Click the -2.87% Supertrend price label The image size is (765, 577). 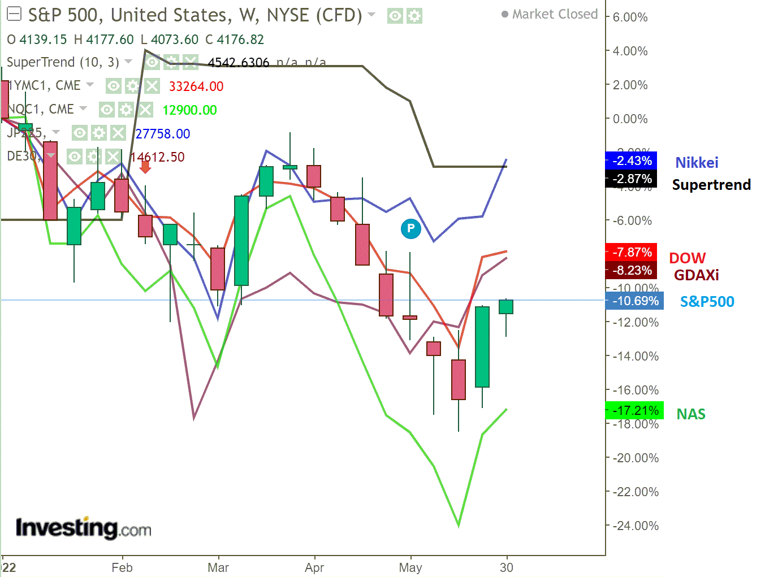pyautogui.click(x=631, y=179)
